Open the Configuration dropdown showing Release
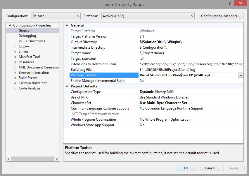 click(56, 16)
